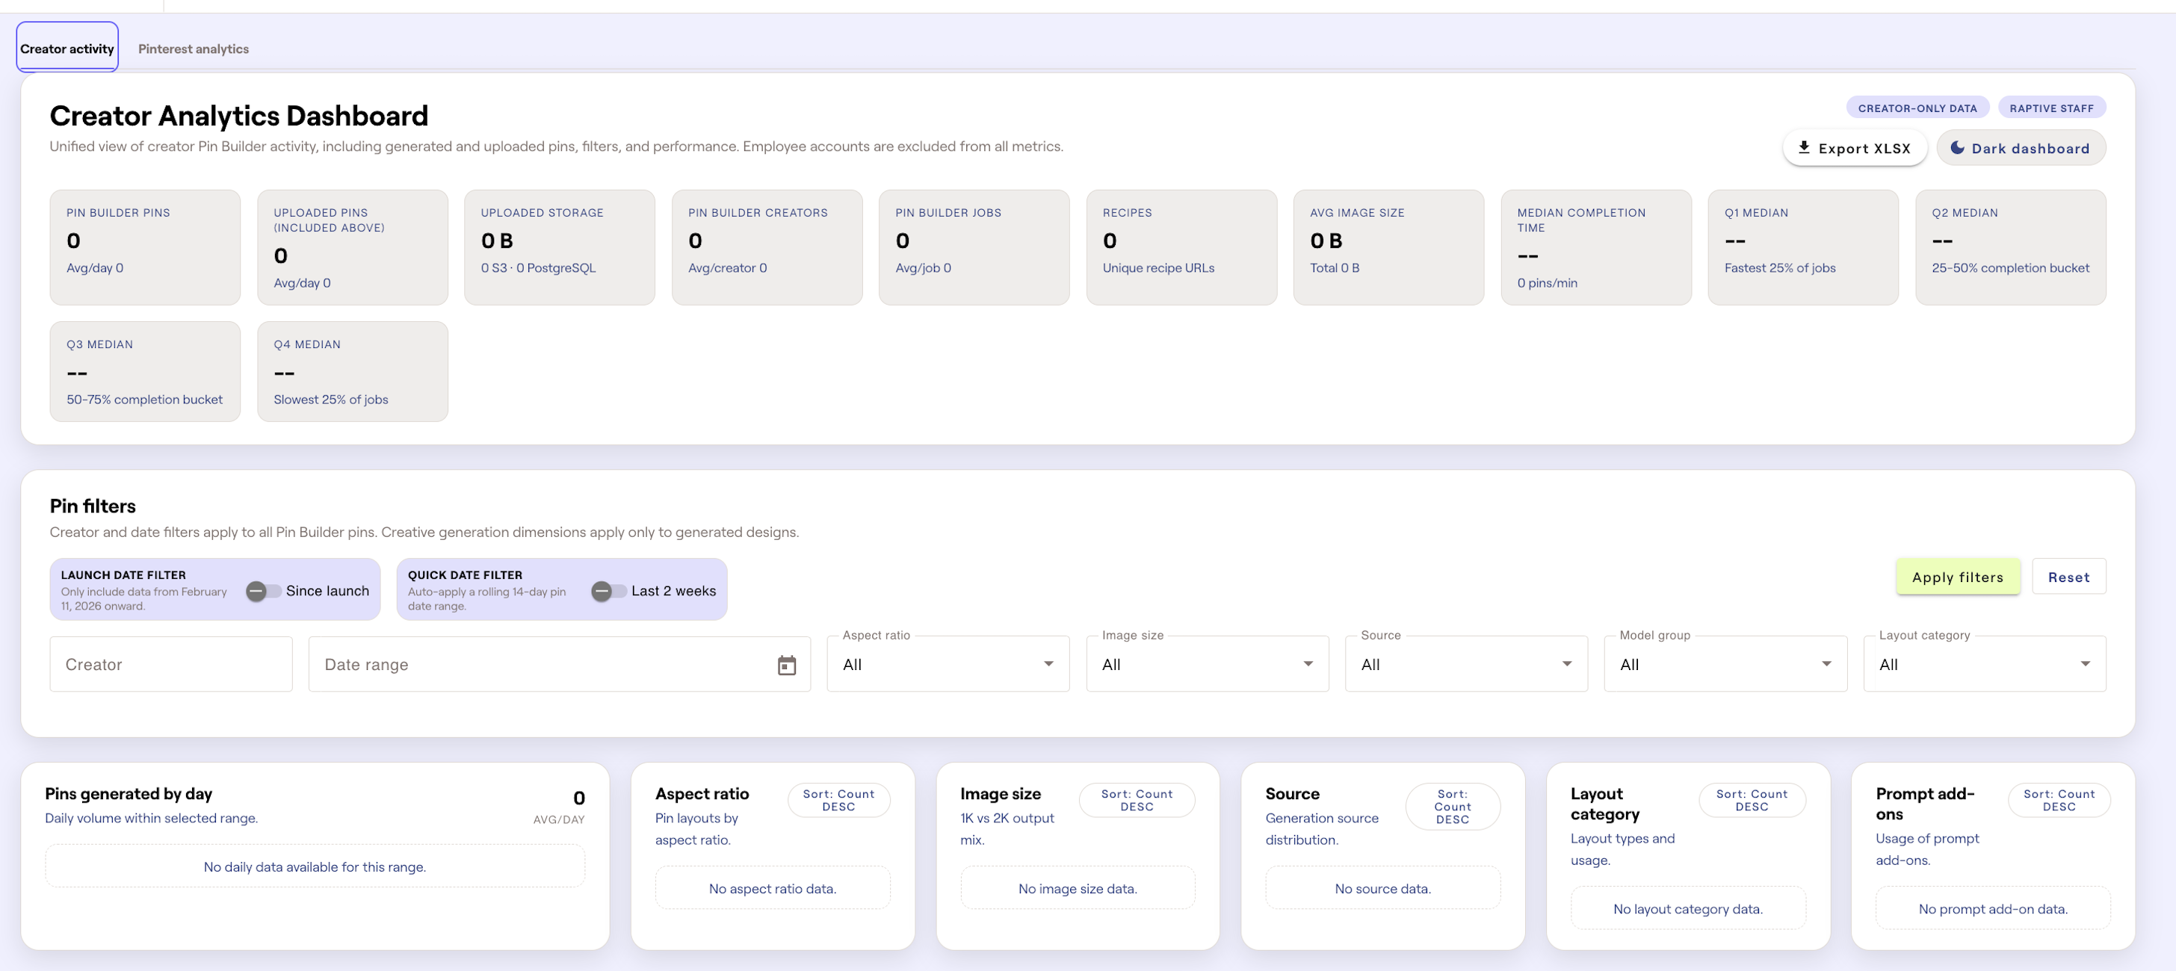Click the Export XLSX button label

tap(1864, 149)
